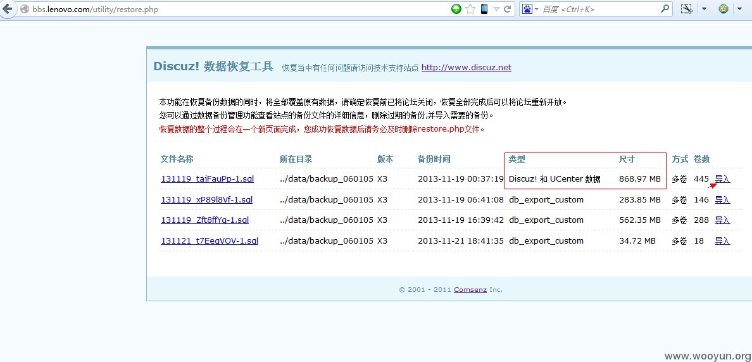The height and width of the screenshot is (362, 752).
Task: Click the star badge extension icon
Action: coord(724,9)
